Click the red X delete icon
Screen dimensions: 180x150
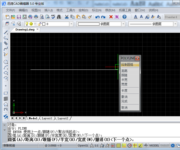[x=111, y=17]
